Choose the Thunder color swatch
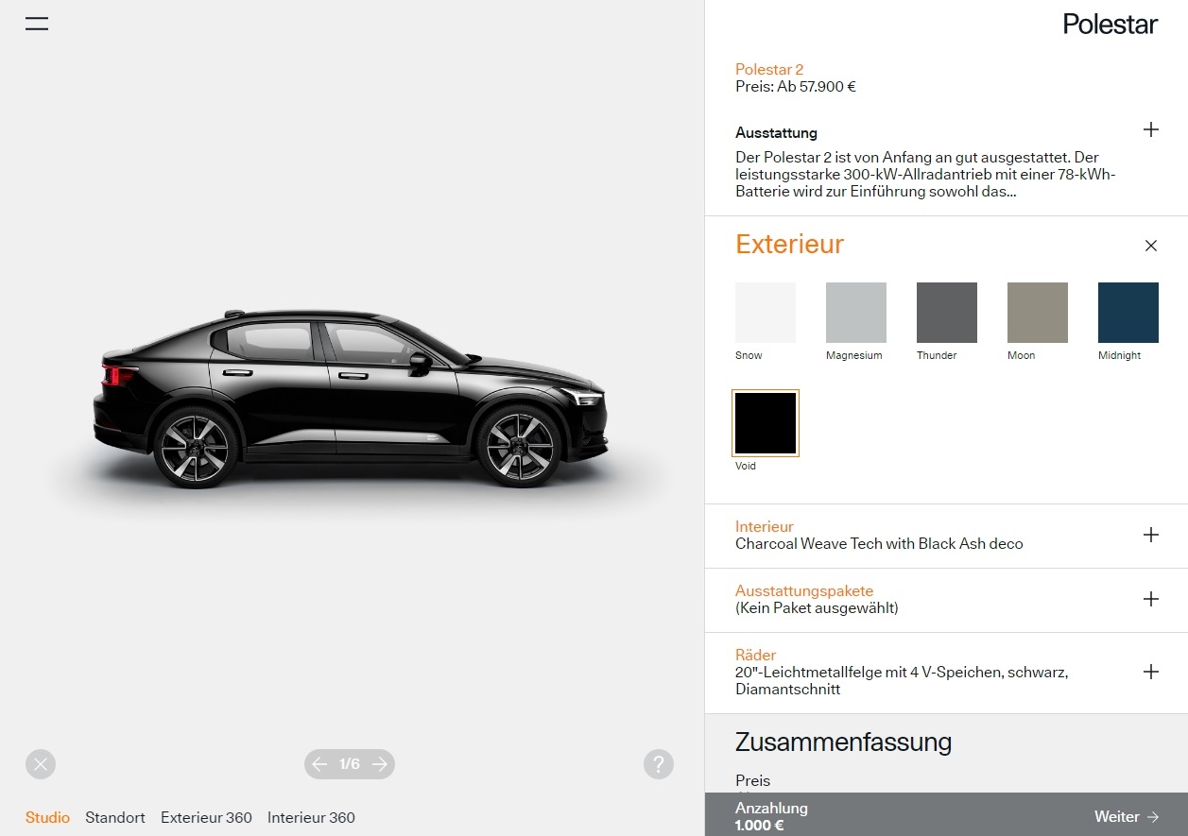 pyautogui.click(x=947, y=313)
